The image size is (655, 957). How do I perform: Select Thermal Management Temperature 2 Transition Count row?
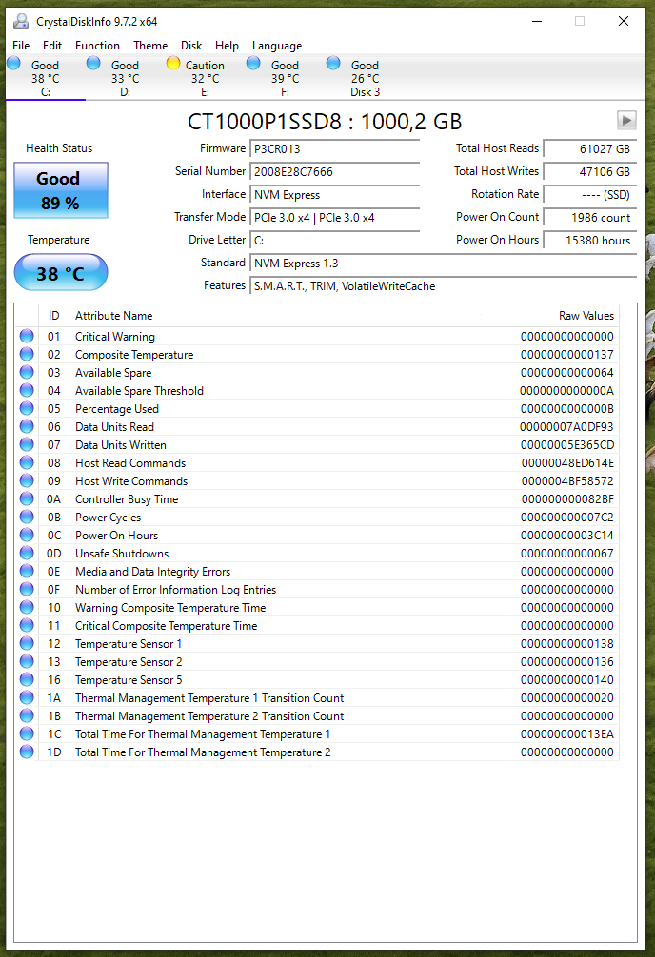pyautogui.click(x=316, y=716)
